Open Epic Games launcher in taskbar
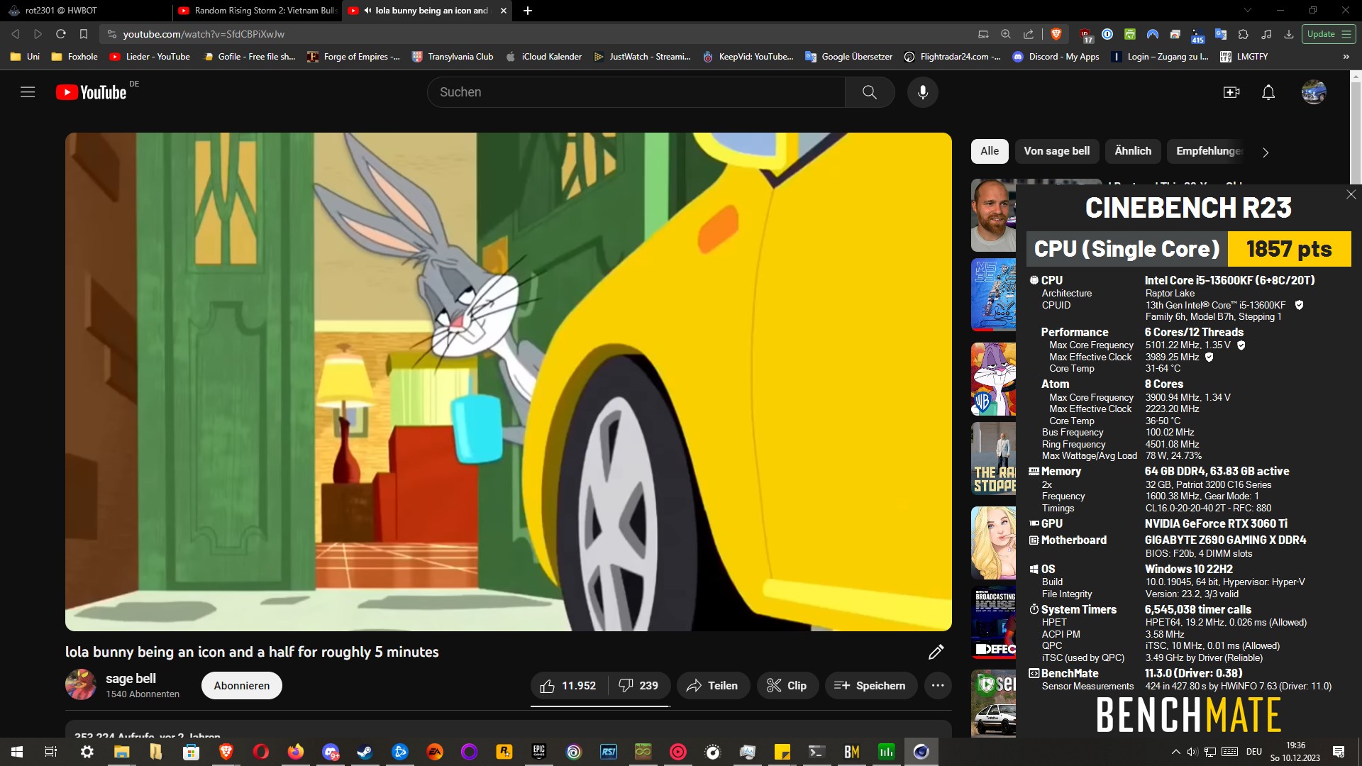Viewport: 1362px width, 766px height. pos(539,752)
